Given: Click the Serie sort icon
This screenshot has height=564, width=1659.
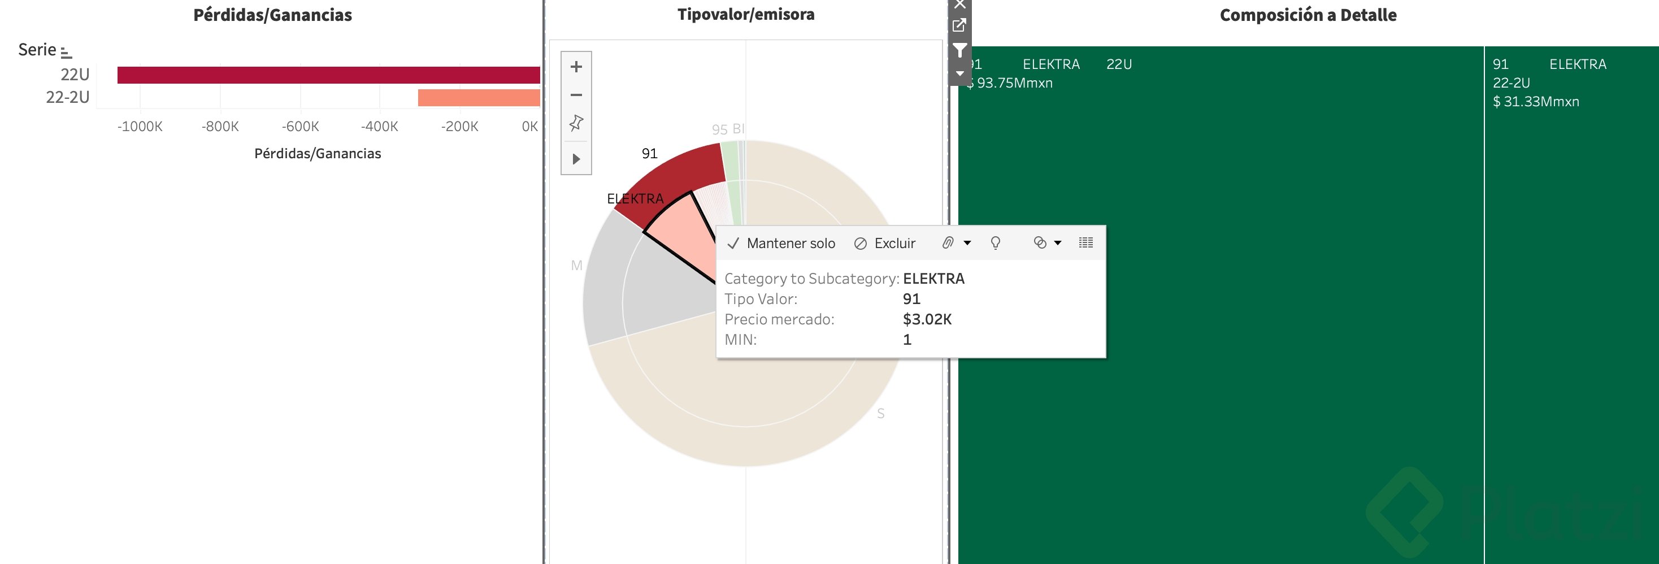Looking at the screenshot, I should point(66,51).
